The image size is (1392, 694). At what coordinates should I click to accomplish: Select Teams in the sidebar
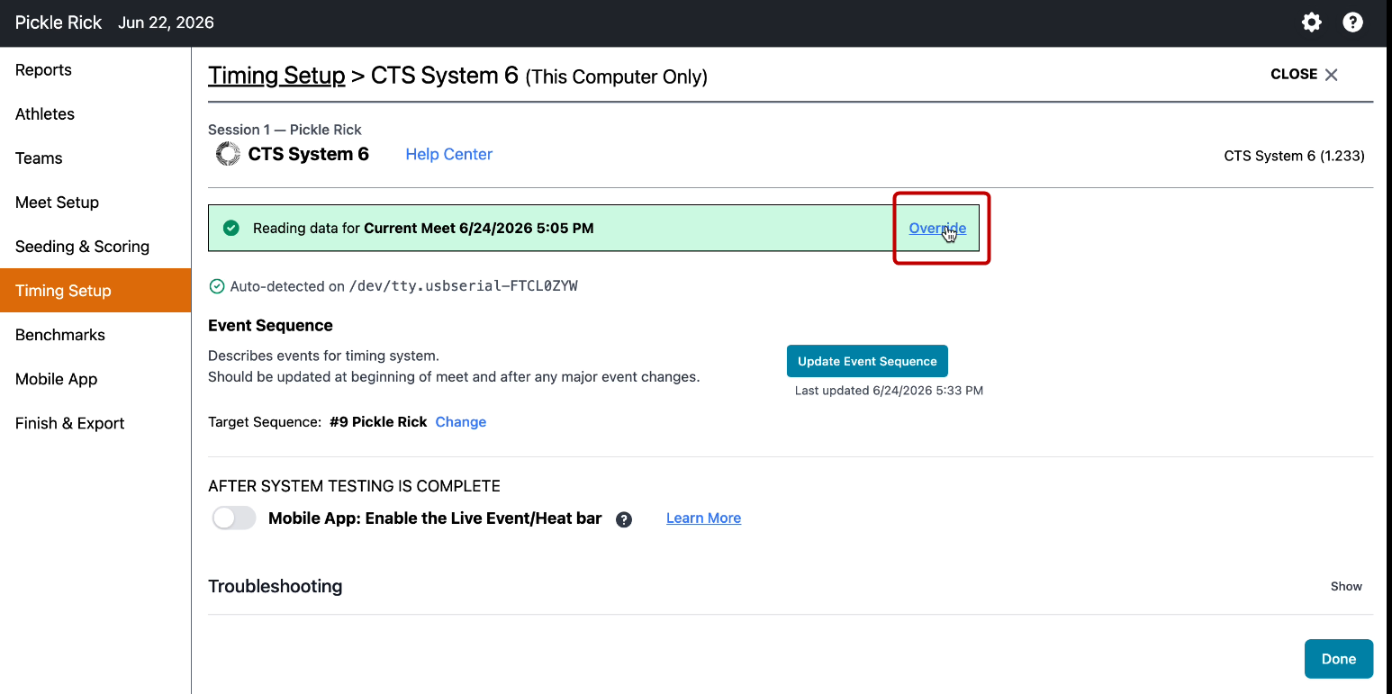95,158
